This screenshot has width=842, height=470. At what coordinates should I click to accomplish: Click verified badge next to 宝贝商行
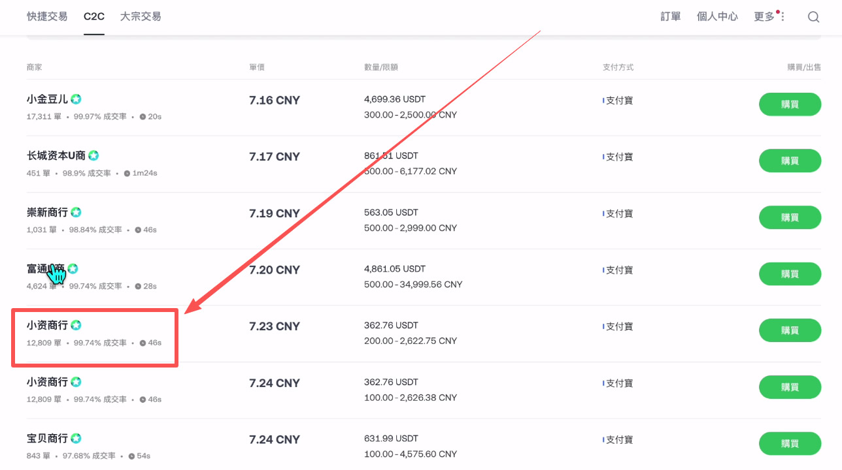coord(76,438)
